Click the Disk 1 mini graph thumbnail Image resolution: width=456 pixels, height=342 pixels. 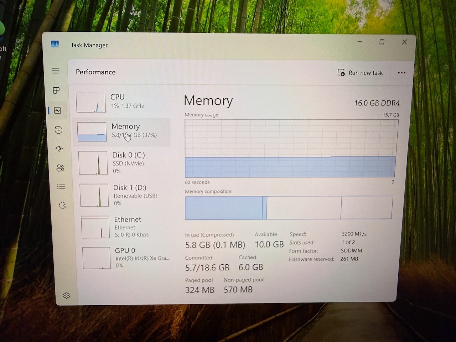(94, 195)
